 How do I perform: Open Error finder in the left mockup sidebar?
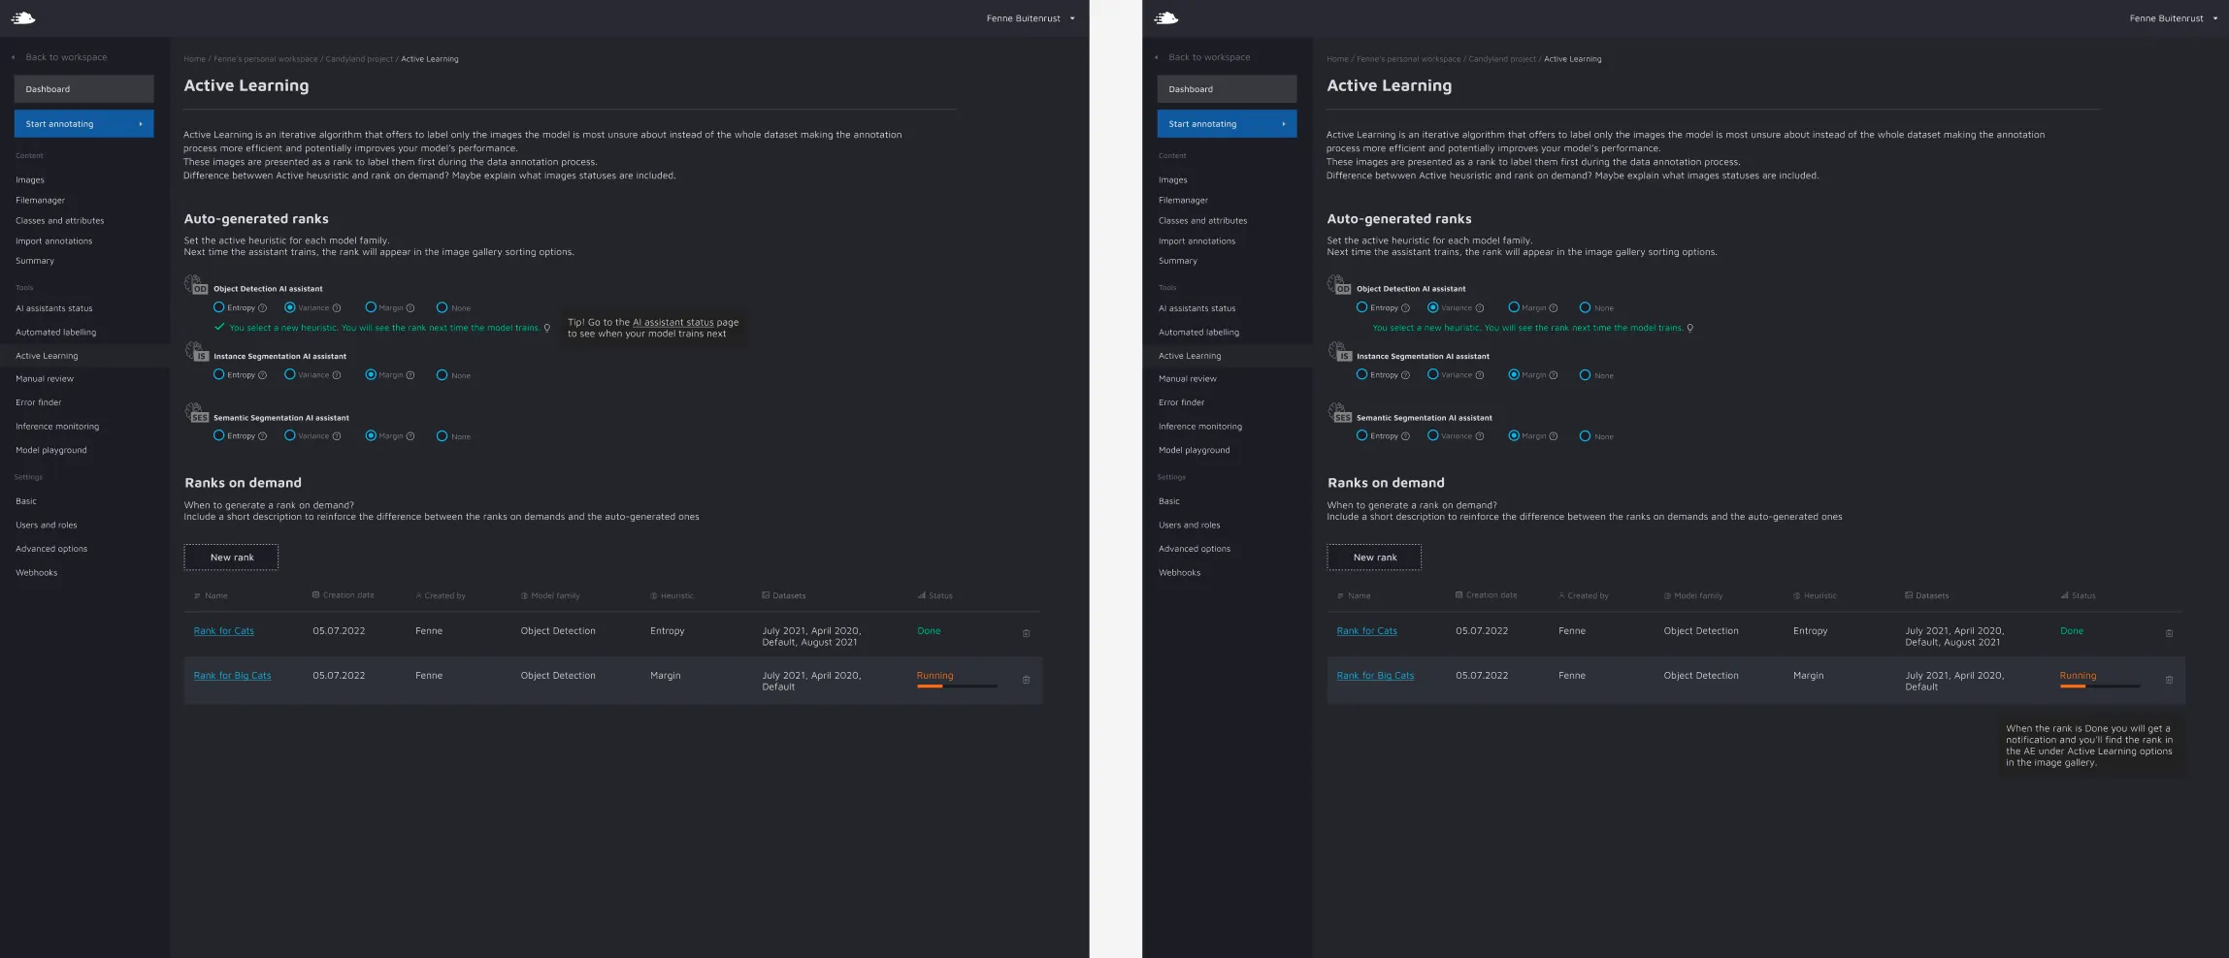[39, 402]
